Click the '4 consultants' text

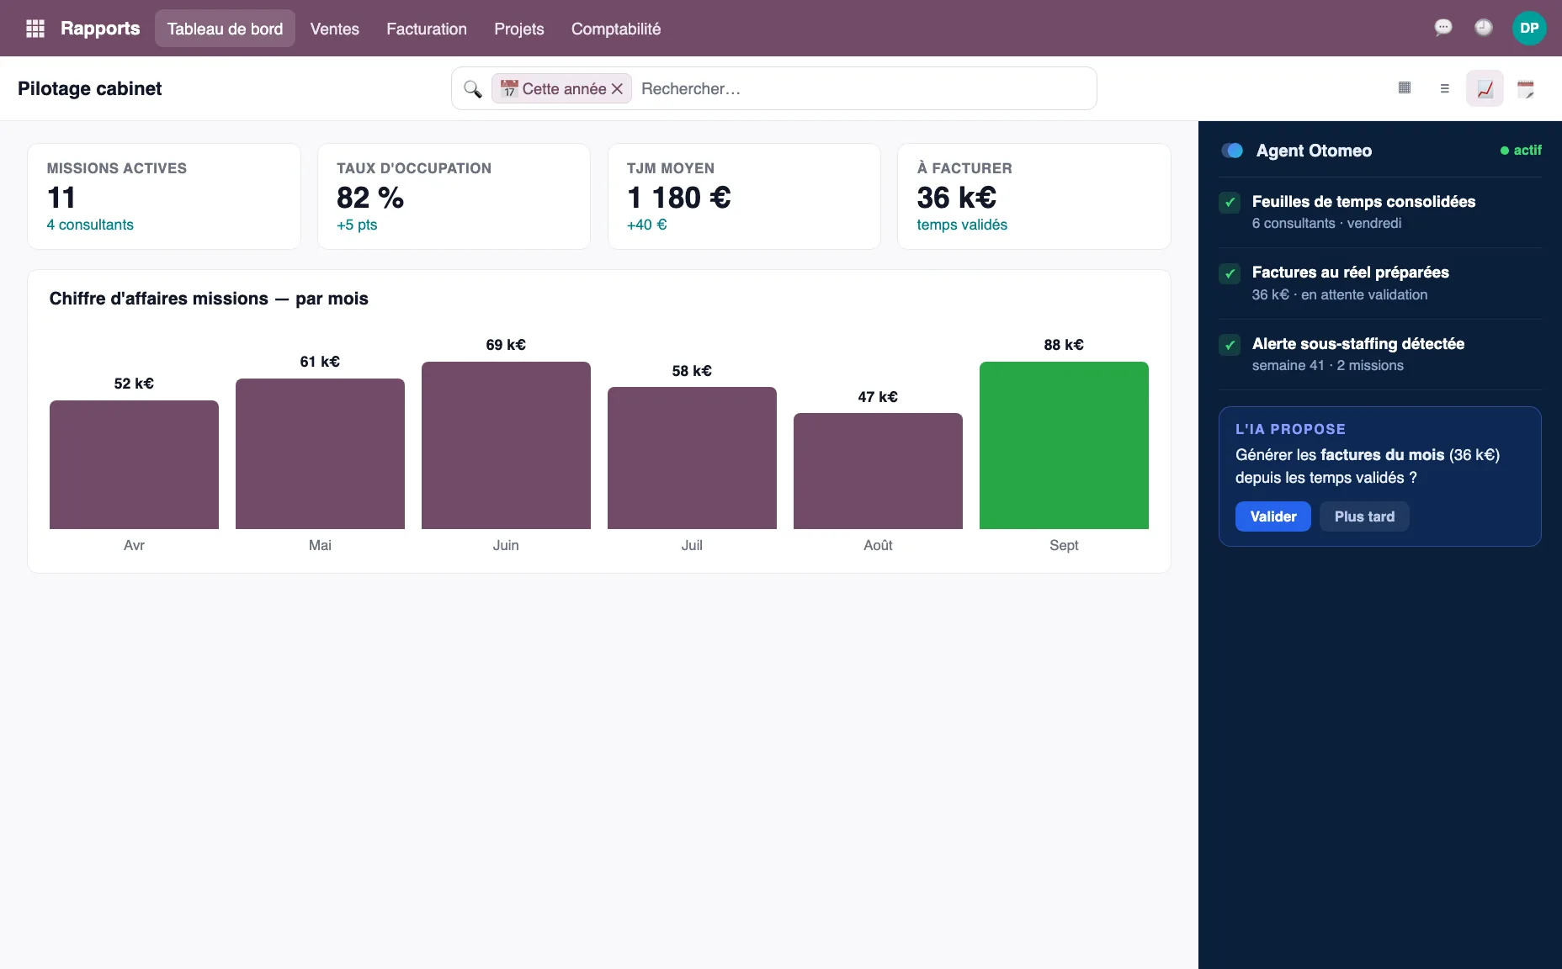90,225
